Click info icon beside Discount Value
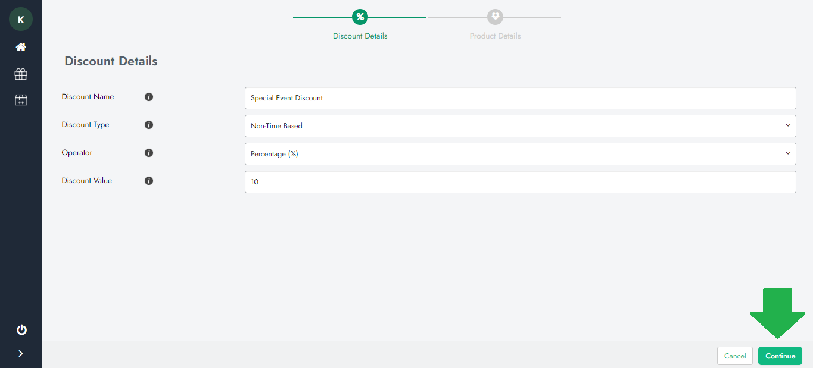The image size is (813, 368). click(149, 181)
